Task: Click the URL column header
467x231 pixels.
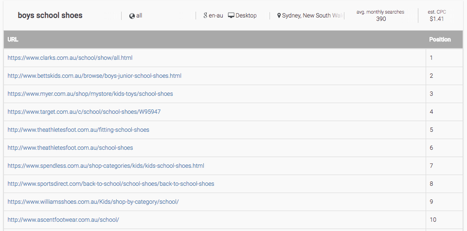Action: pyautogui.click(x=13, y=39)
